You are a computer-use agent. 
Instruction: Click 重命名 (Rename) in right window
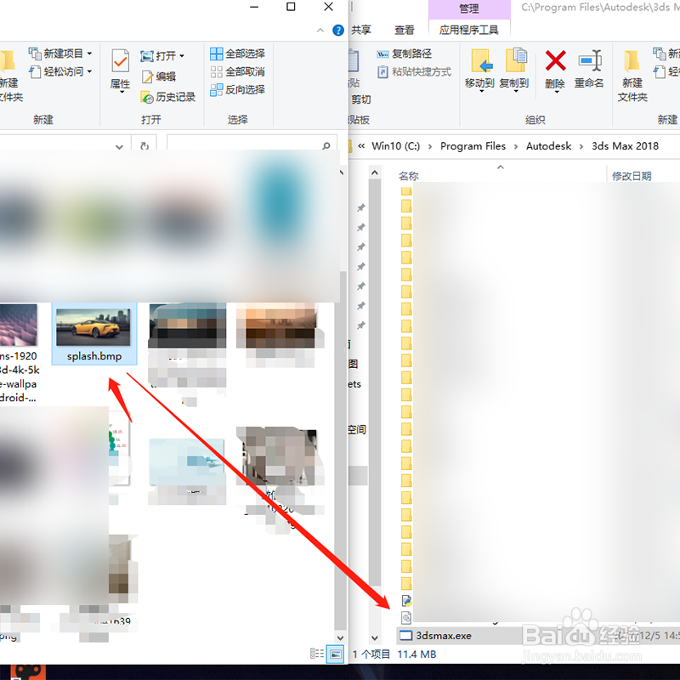pyautogui.click(x=589, y=70)
